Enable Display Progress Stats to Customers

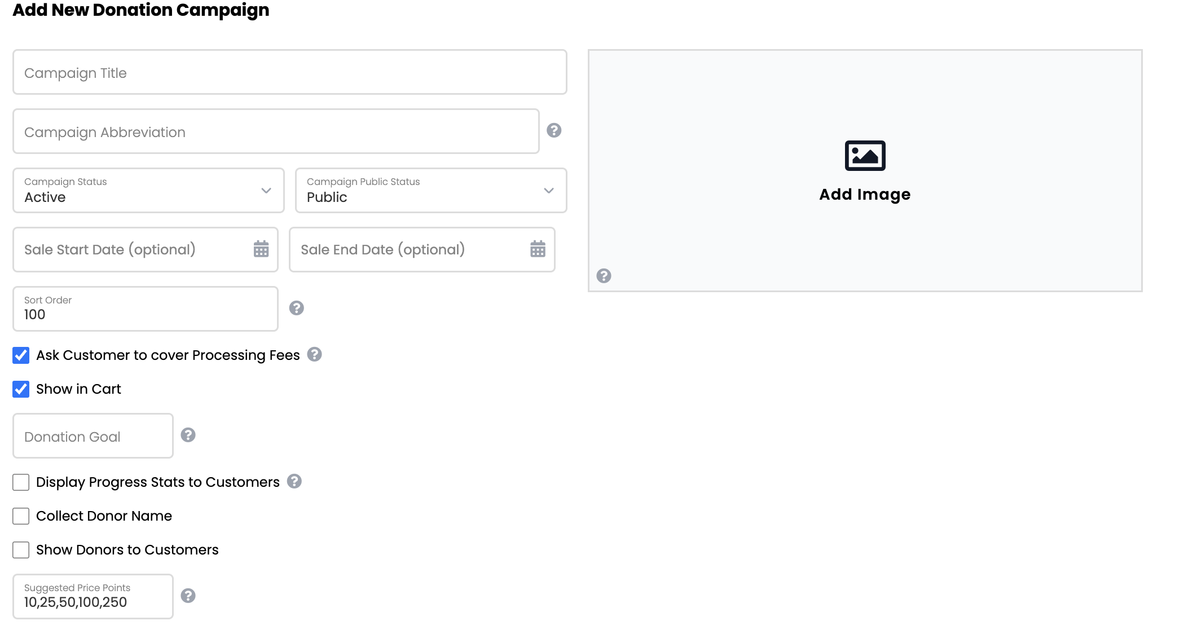pyautogui.click(x=21, y=482)
